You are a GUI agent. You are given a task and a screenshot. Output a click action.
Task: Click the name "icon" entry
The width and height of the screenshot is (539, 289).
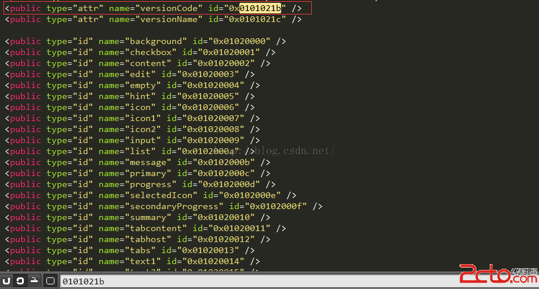point(140,107)
